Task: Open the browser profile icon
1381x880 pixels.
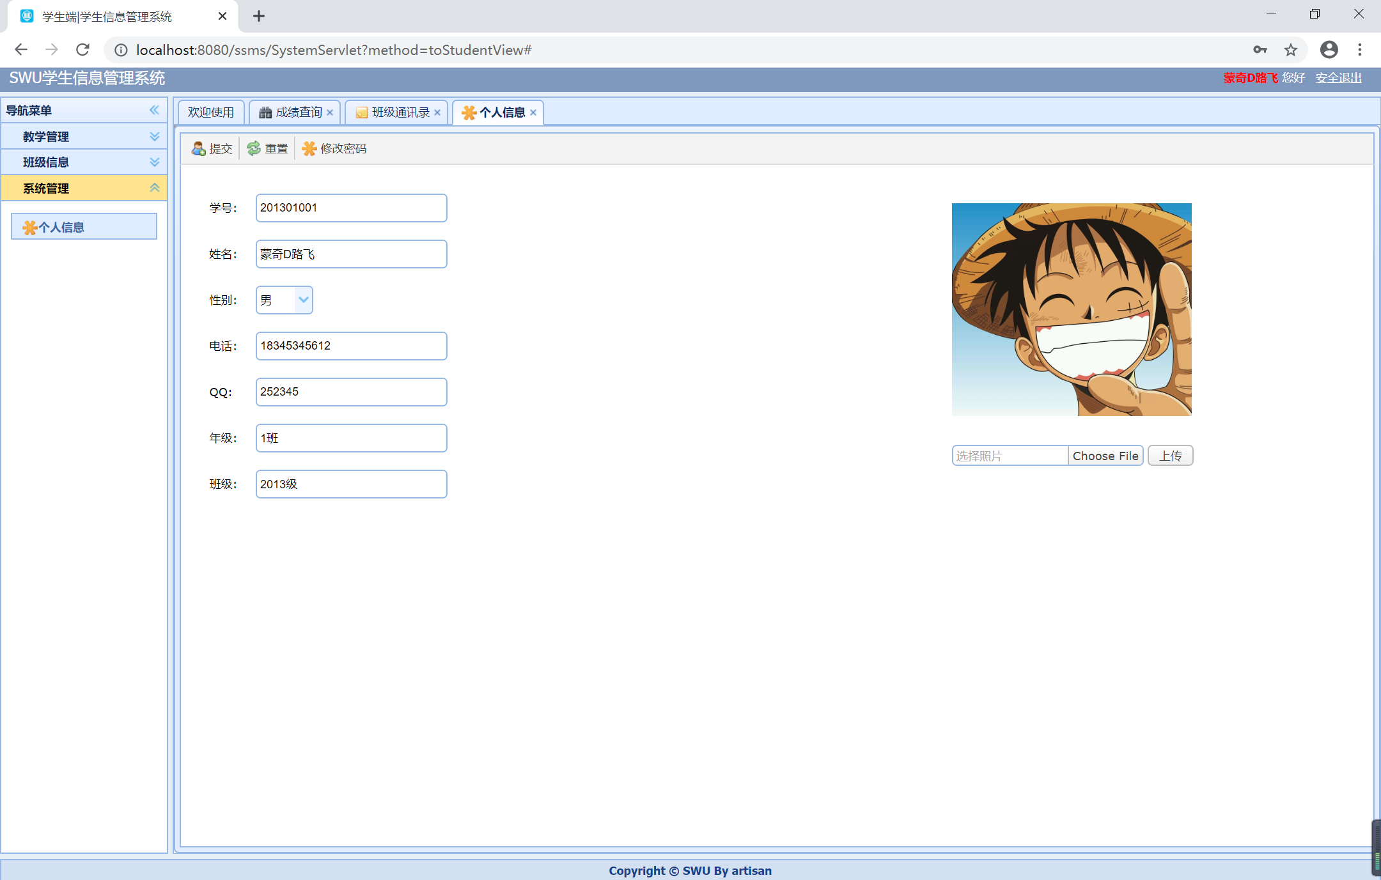Action: [x=1329, y=50]
